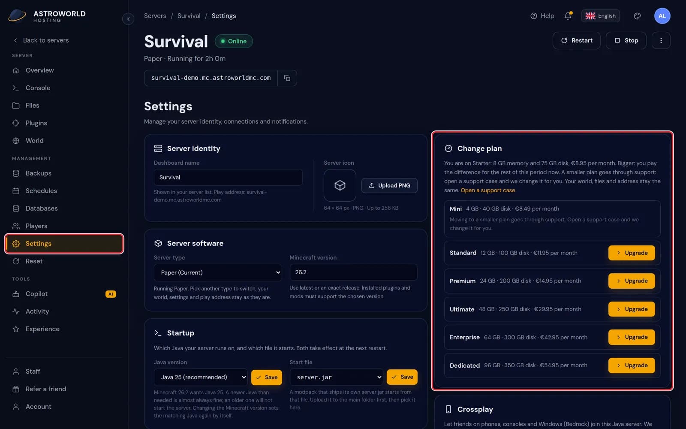Open the World section

(64, 141)
